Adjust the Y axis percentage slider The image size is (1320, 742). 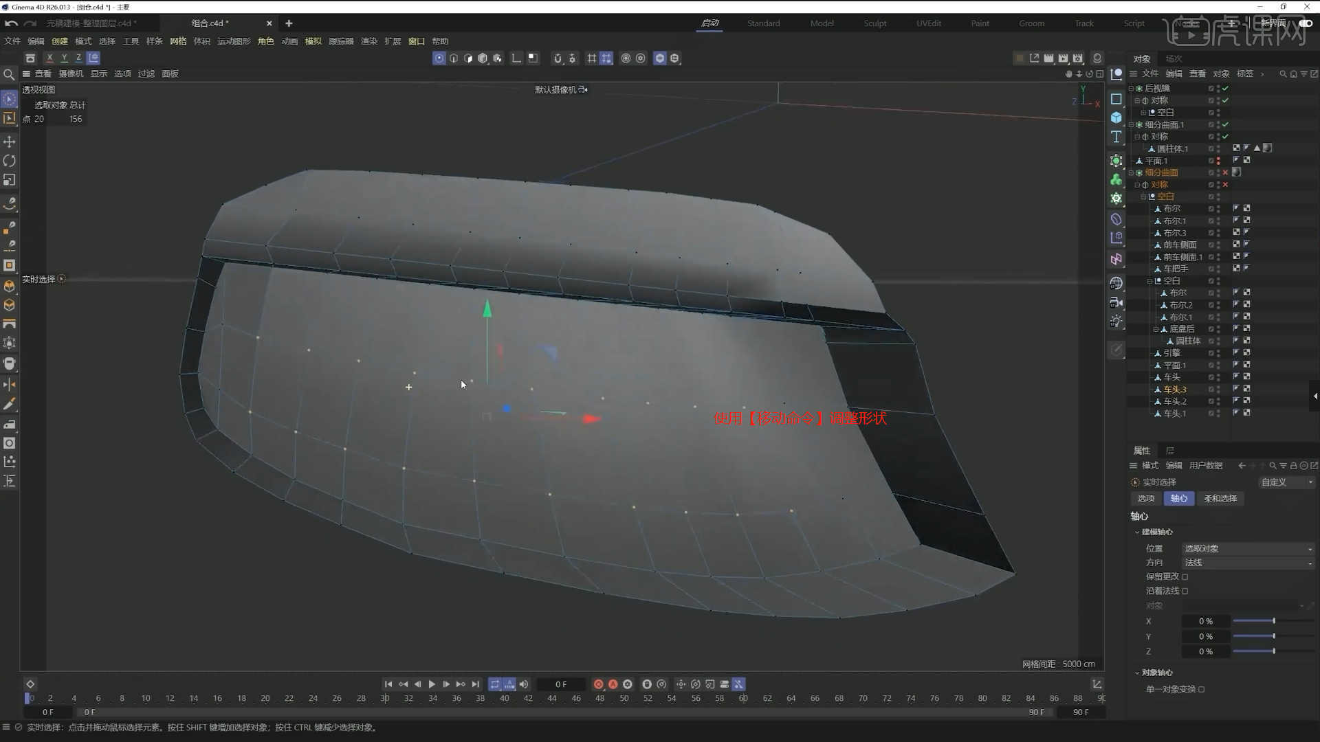point(1273,636)
